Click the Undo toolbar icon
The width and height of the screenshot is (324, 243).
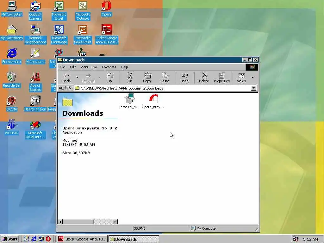(x=184, y=78)
